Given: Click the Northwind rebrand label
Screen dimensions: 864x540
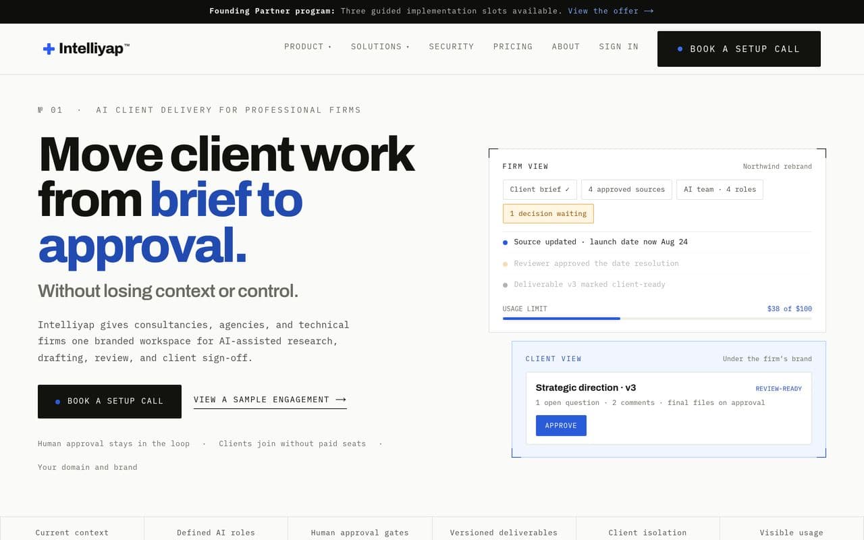Looking at the screenshot, I should coord(778,166).
